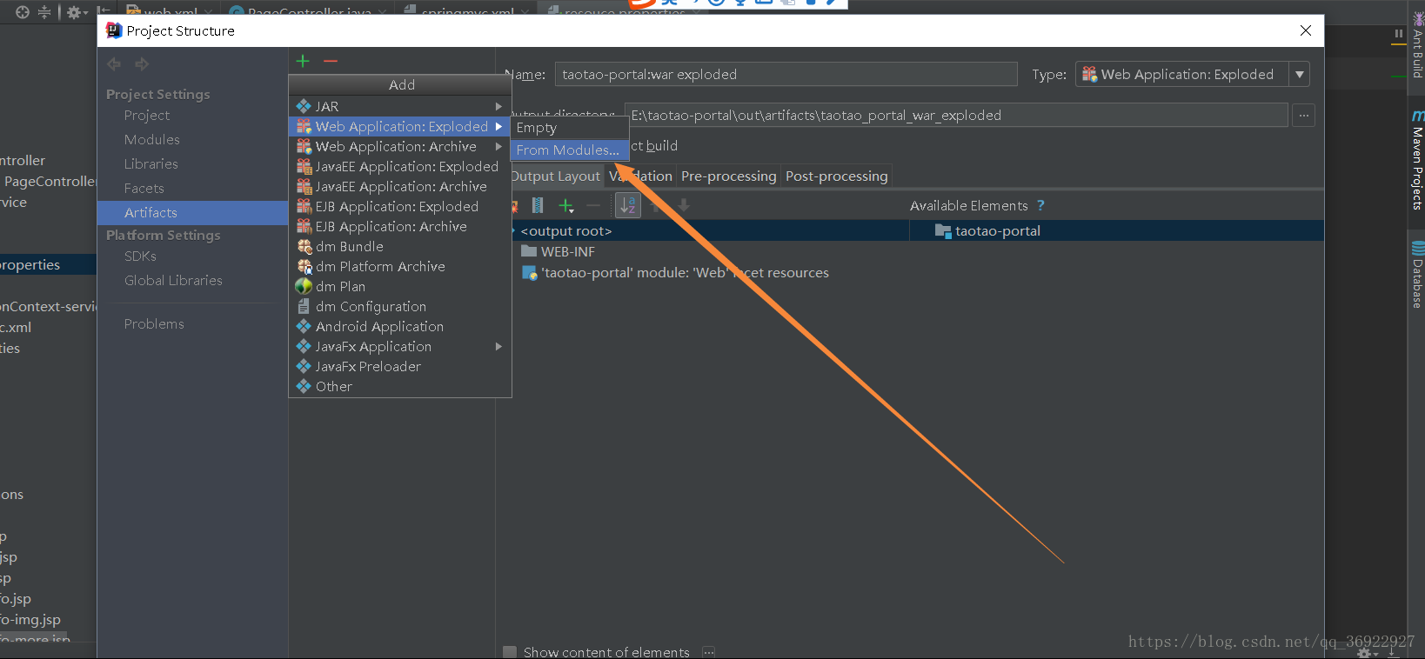
Task: Toggle Sort Elements by Names and Types
Action: [627, 205]
